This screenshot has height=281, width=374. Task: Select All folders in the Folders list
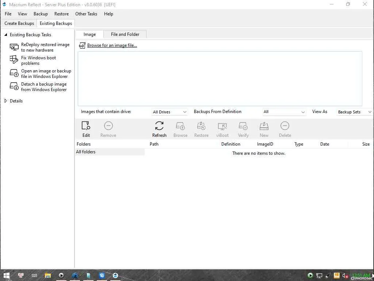[110, 152]
